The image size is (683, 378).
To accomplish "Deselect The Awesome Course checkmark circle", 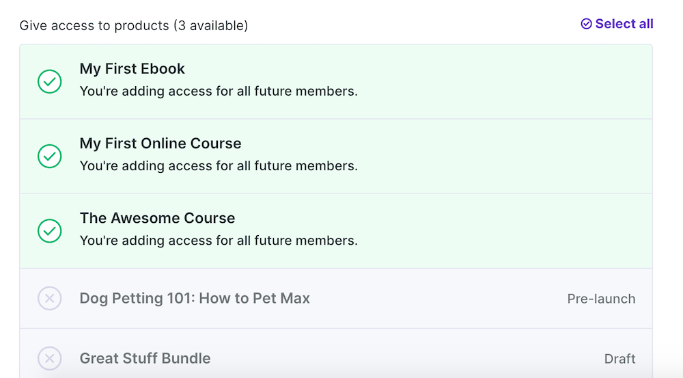I will pos(49,231).
